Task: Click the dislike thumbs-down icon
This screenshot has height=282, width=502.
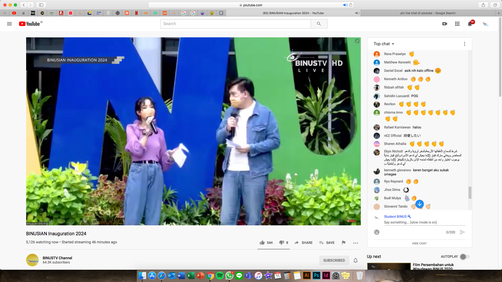Action: tap(281, 243)
